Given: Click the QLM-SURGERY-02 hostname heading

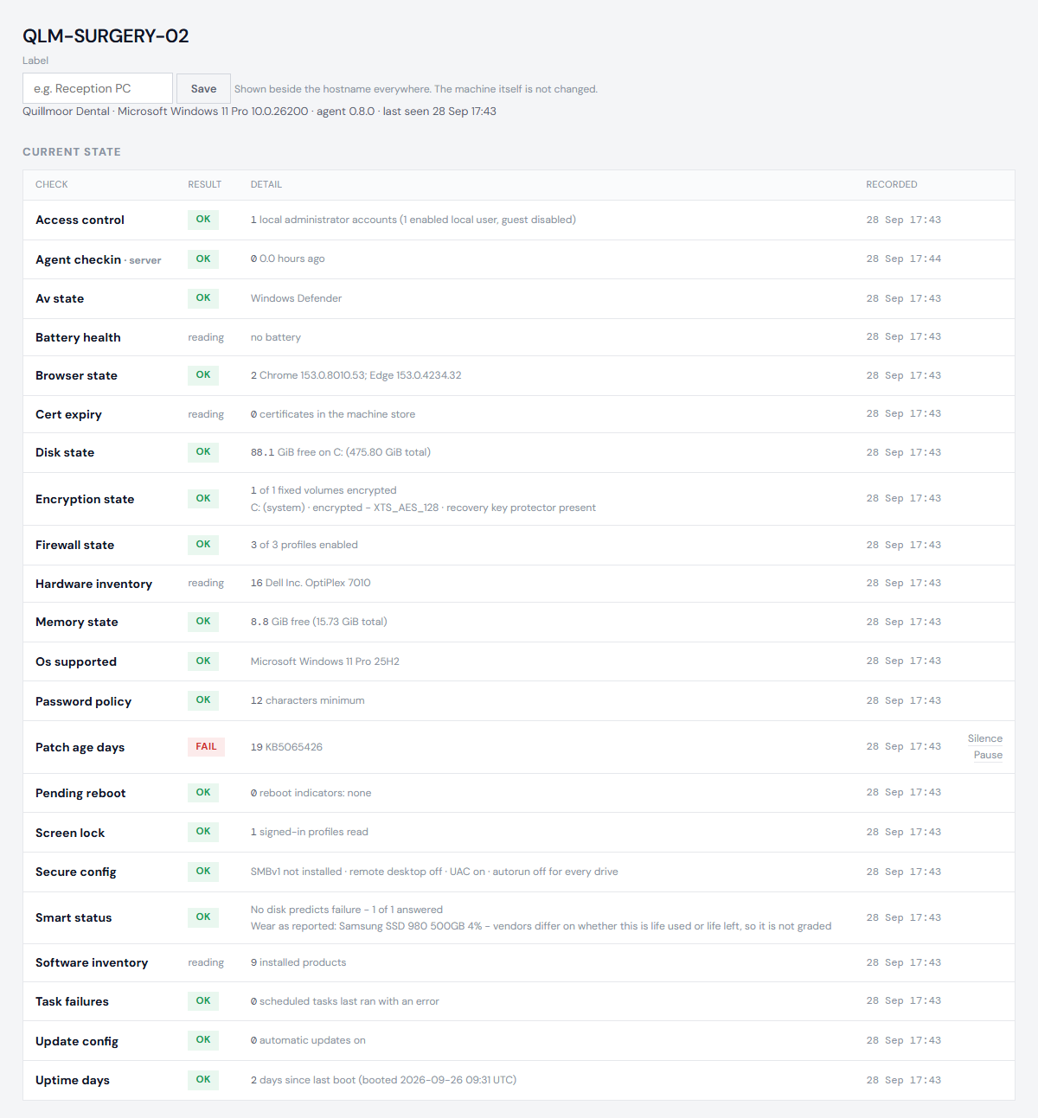Looking at the screenshot, I should pyautogui.click(x=106, y=35).
